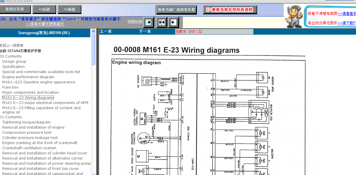
Task: Open 查看当前车型所有资料 button
Action: pyautogui.click(x=230, y=10)
